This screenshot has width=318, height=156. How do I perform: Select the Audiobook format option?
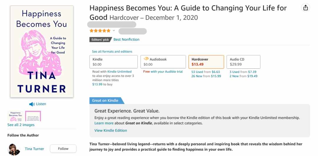163,62
